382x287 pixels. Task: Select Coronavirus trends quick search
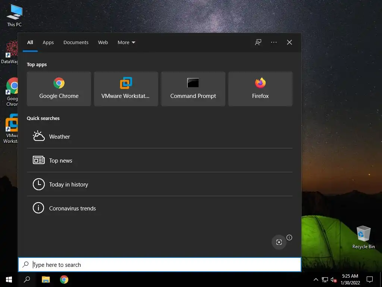(x=160, y=208)
